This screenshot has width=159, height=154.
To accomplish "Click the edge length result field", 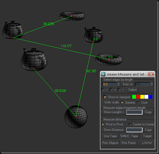I will (x=134, y=112).
